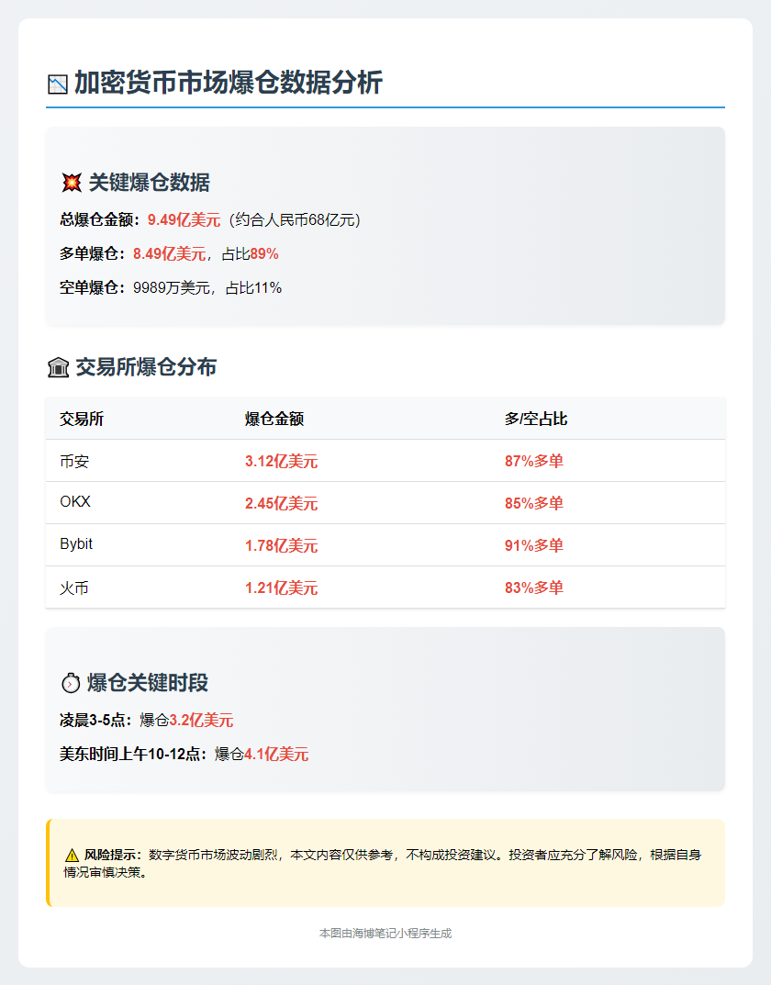The width and height of the screenshot is (771, 985).
Task: Click the 91%多单 ratio cell
Action: (534, 545)
